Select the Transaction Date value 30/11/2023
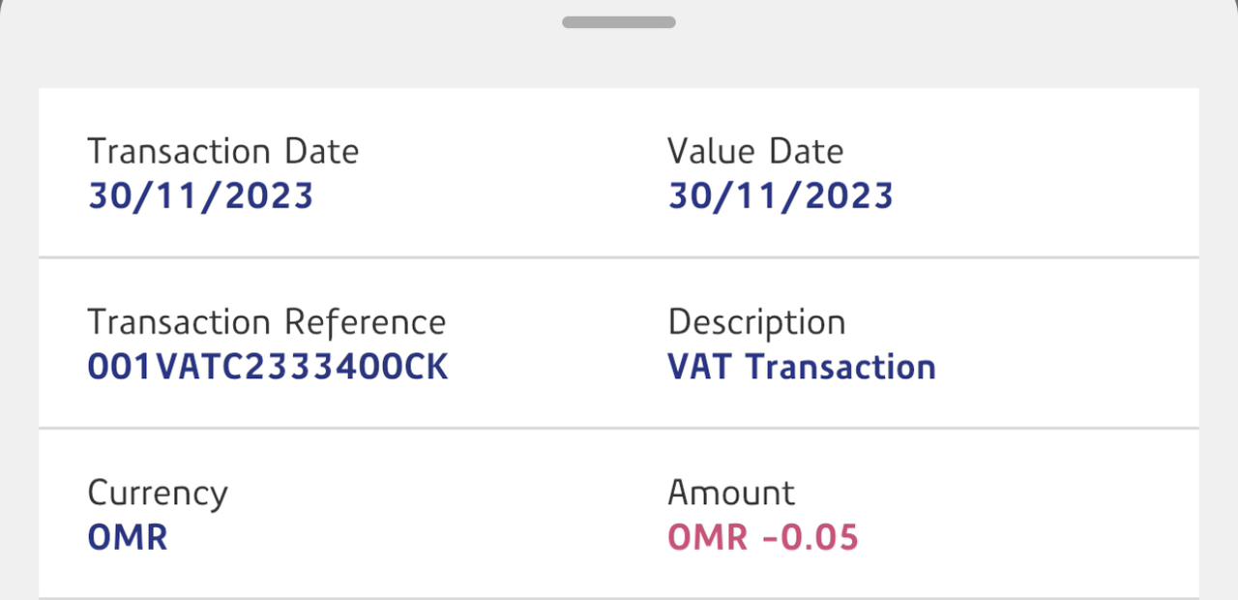 coord(200,195)
